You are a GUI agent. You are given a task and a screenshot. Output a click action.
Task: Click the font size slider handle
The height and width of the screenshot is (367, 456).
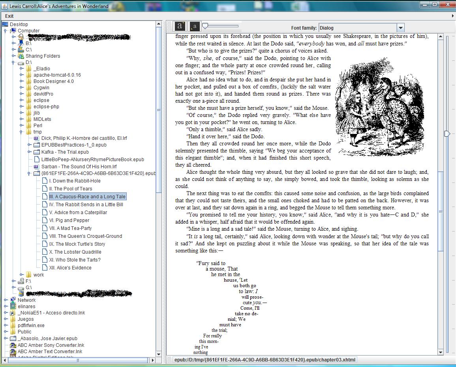tap(205, 26)
